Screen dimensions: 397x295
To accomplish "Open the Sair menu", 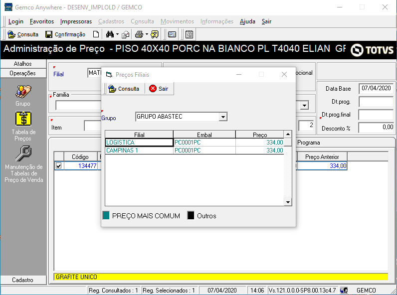I will (266, 21).
